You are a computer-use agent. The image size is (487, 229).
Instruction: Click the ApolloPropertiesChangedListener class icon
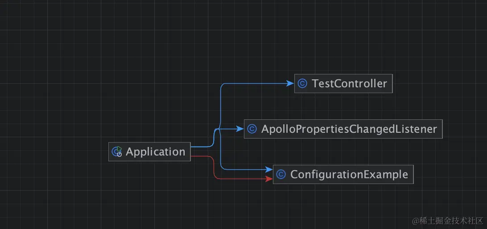tap(252, 129)
